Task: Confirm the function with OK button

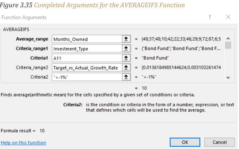Action: coord(185,142)
